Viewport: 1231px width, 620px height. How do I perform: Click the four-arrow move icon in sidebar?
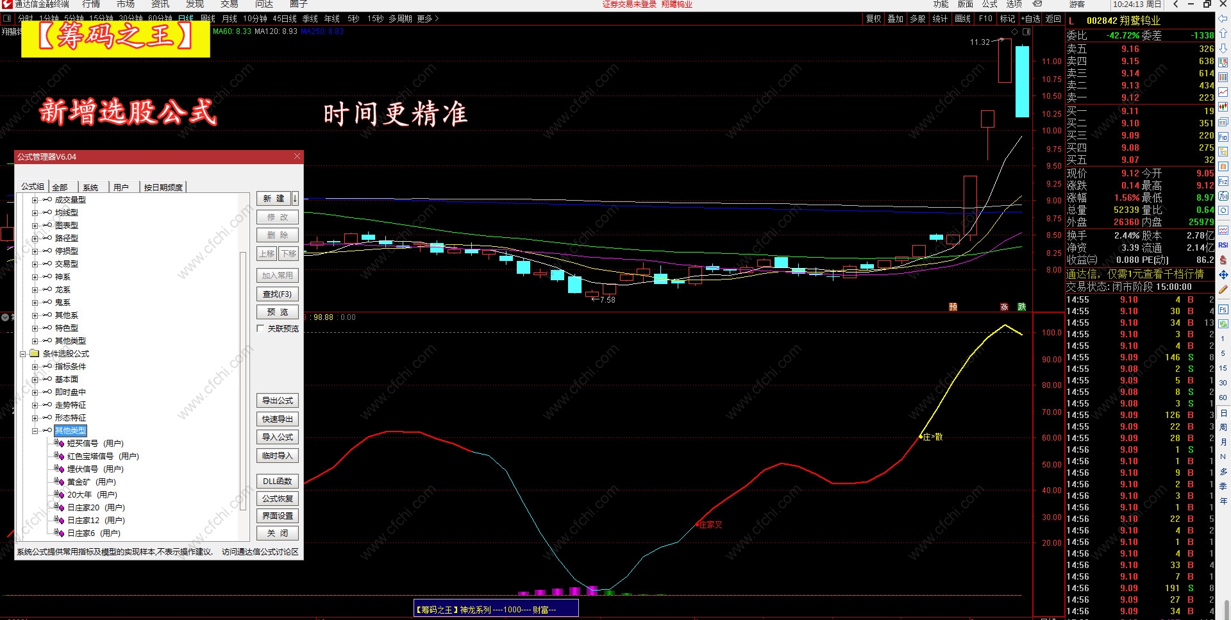[1223, 274]
